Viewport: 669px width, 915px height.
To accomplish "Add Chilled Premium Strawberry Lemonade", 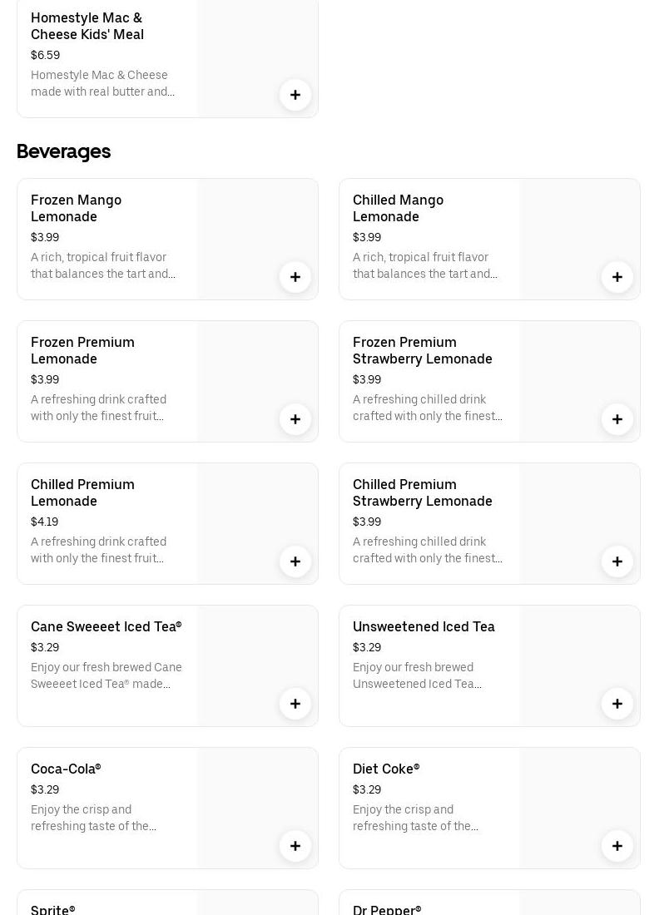I will click(x=617, y=561).
